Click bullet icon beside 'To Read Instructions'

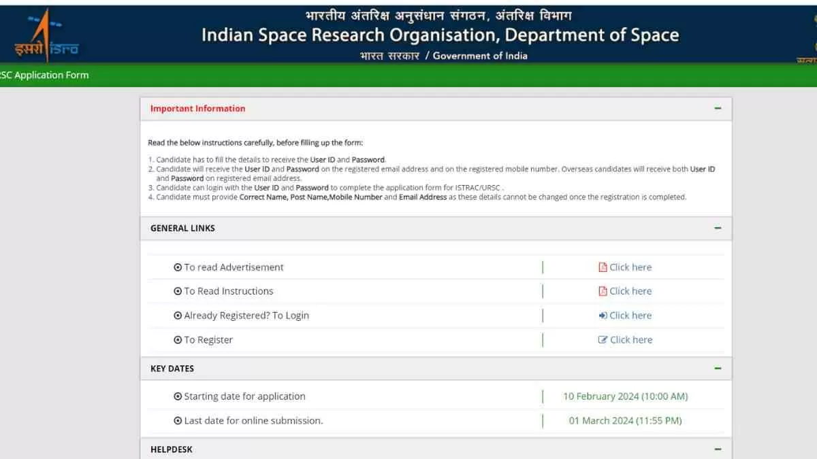[178, 291]
